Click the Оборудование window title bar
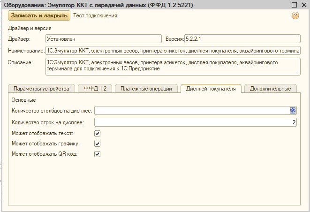Viewport: 310px width, 212px height. 141,5
